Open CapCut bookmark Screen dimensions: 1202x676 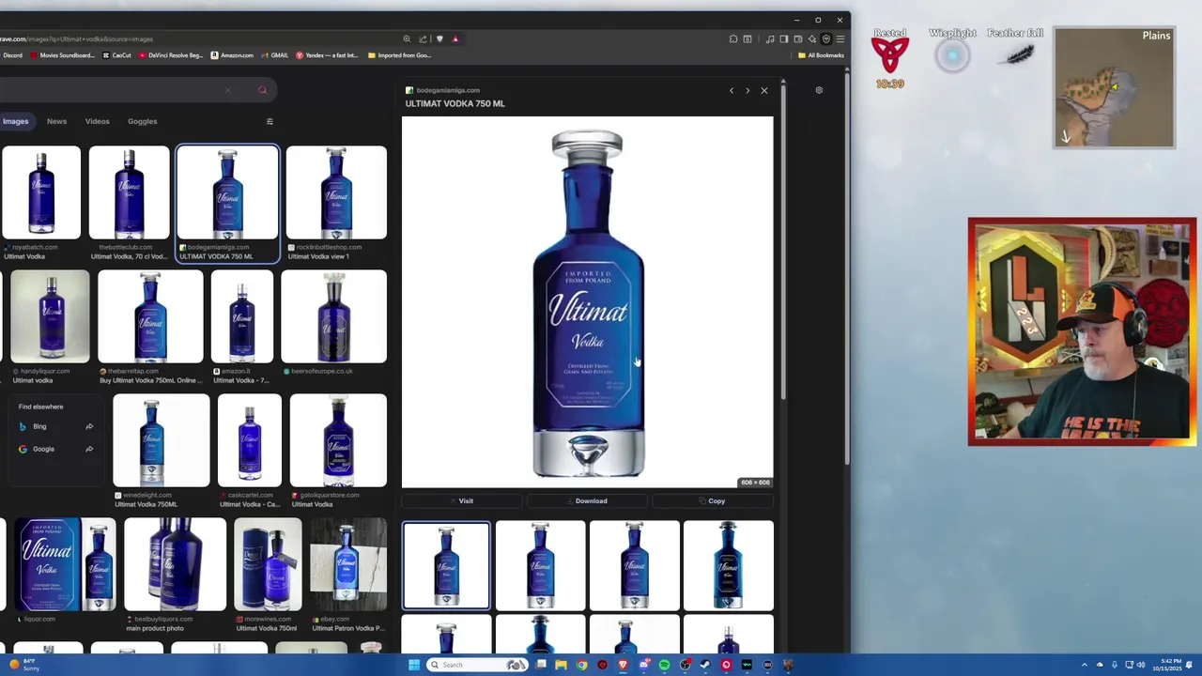pos(117,55)
